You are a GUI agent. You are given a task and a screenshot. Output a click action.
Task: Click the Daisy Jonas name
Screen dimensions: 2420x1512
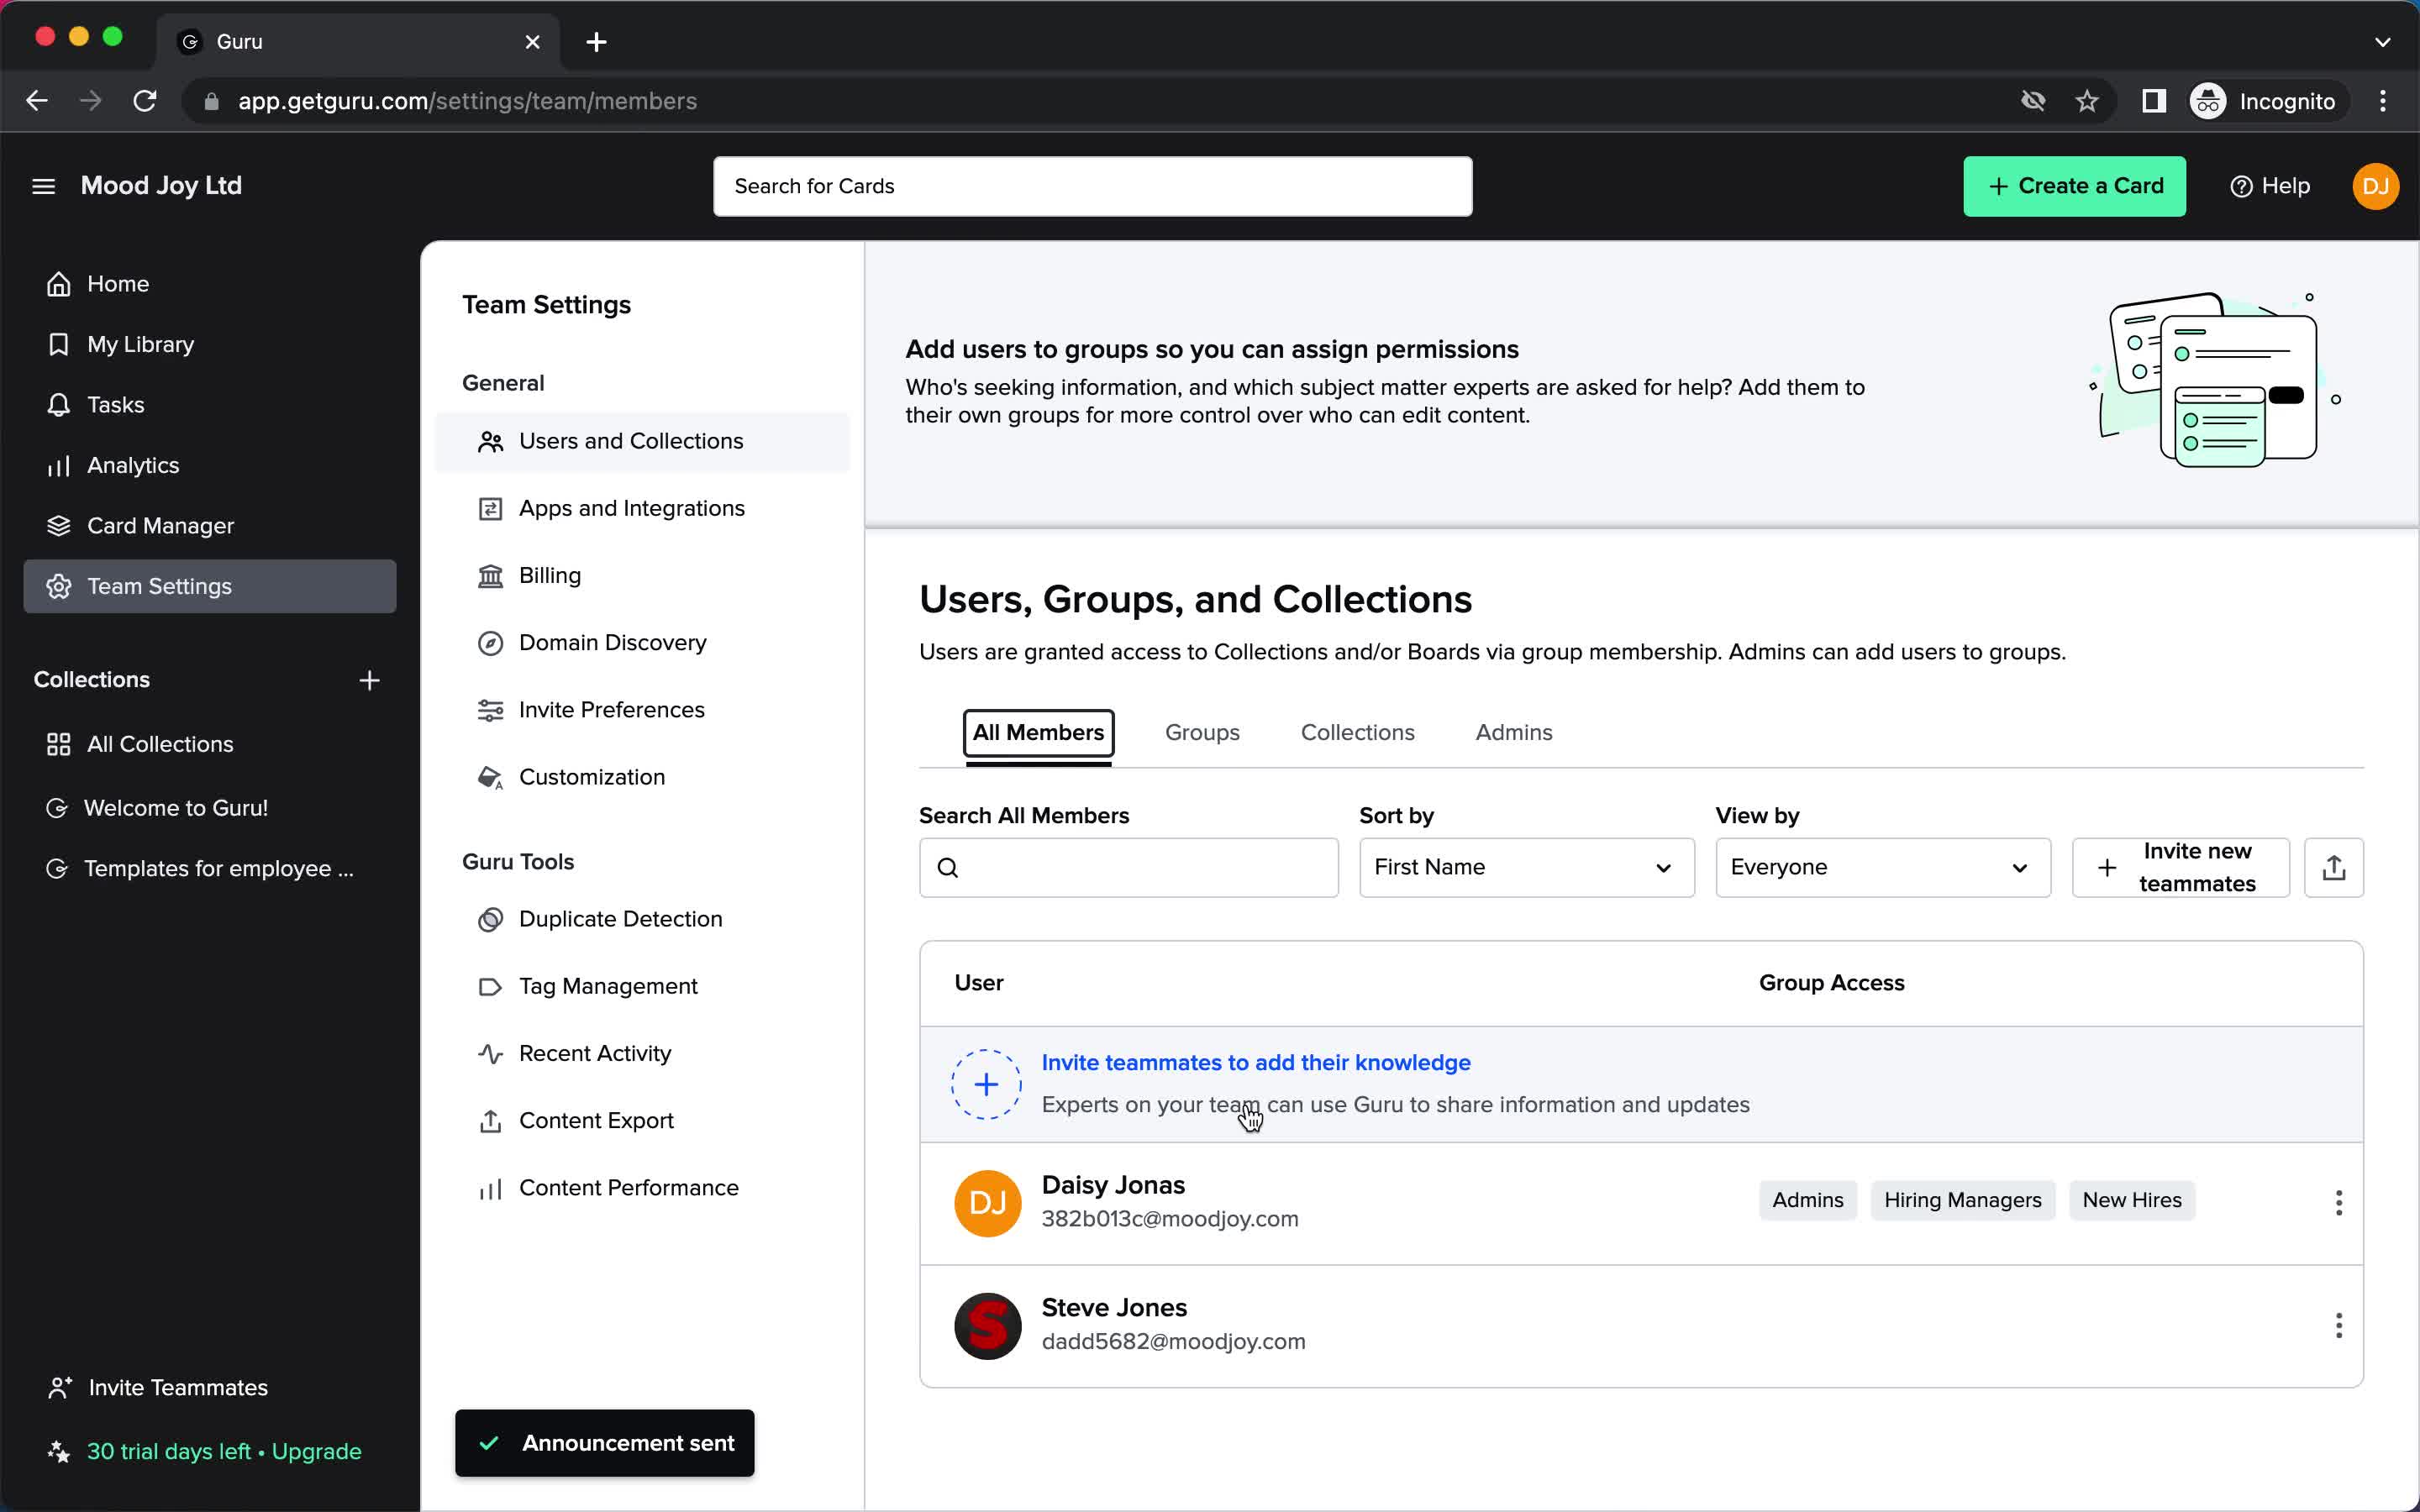pos(1113,1185)
